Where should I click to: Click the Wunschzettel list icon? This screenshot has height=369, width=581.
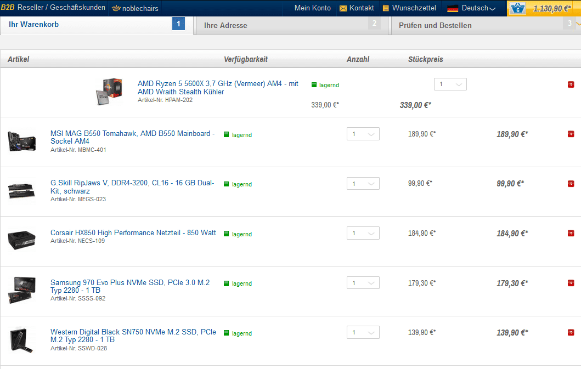click(x=386, y=8)
